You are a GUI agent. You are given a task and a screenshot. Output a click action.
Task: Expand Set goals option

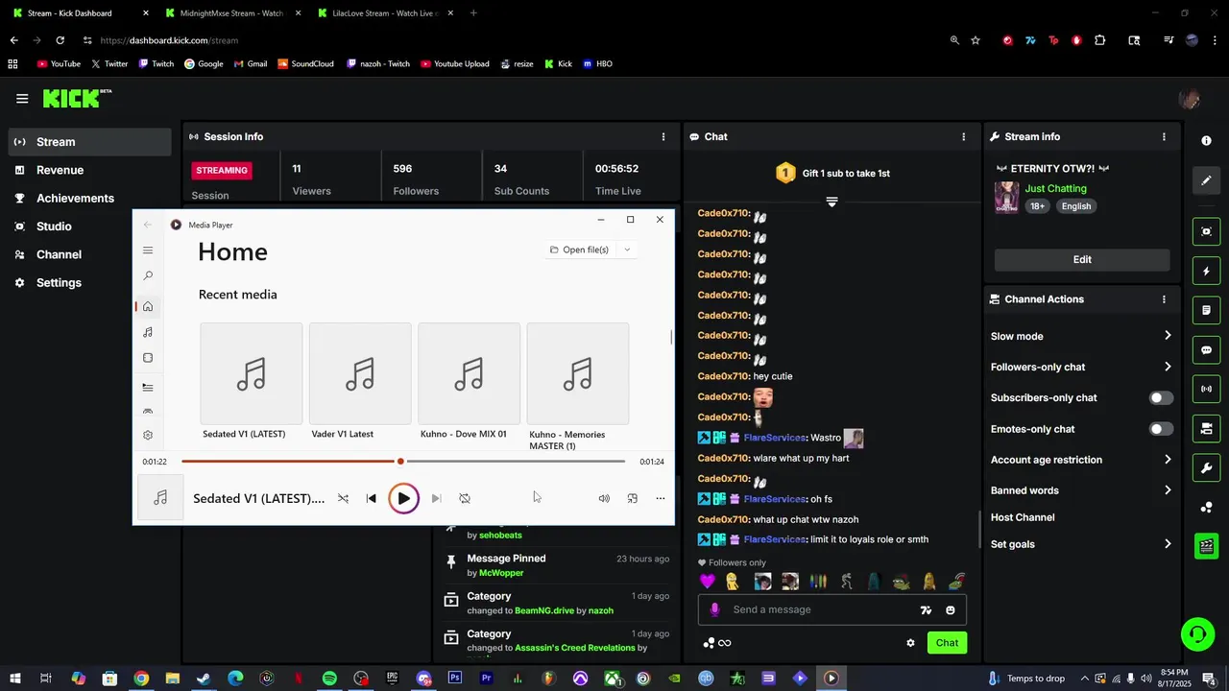pyautogui.click(x=1168, y=544)
